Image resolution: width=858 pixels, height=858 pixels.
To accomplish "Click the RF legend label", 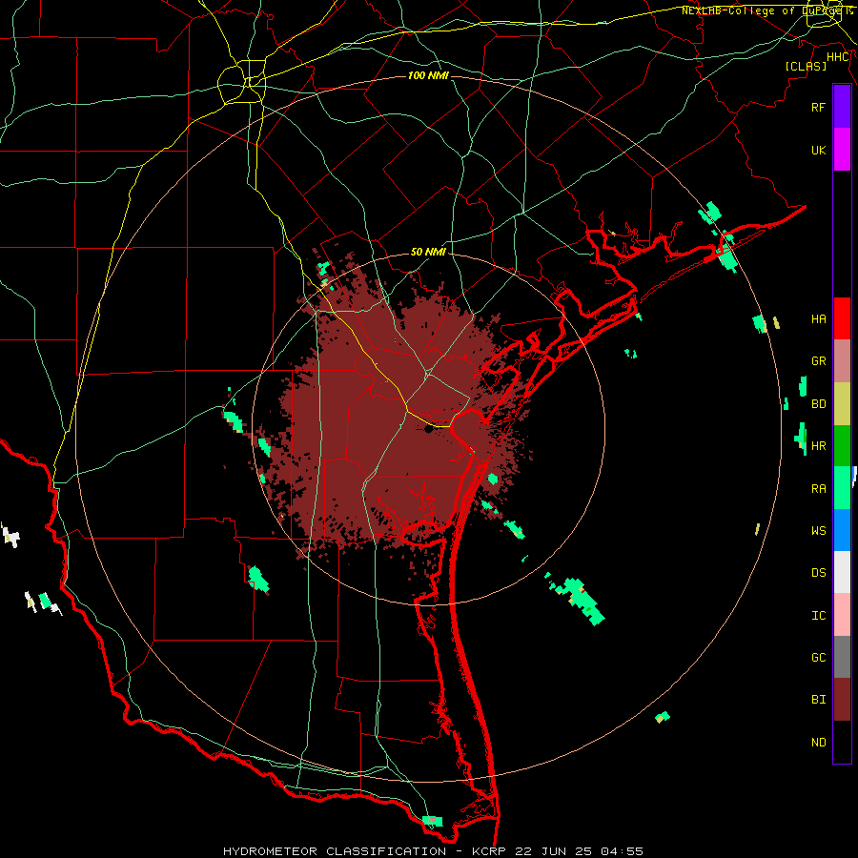I will pyautogui.click(x=818, y=107).
